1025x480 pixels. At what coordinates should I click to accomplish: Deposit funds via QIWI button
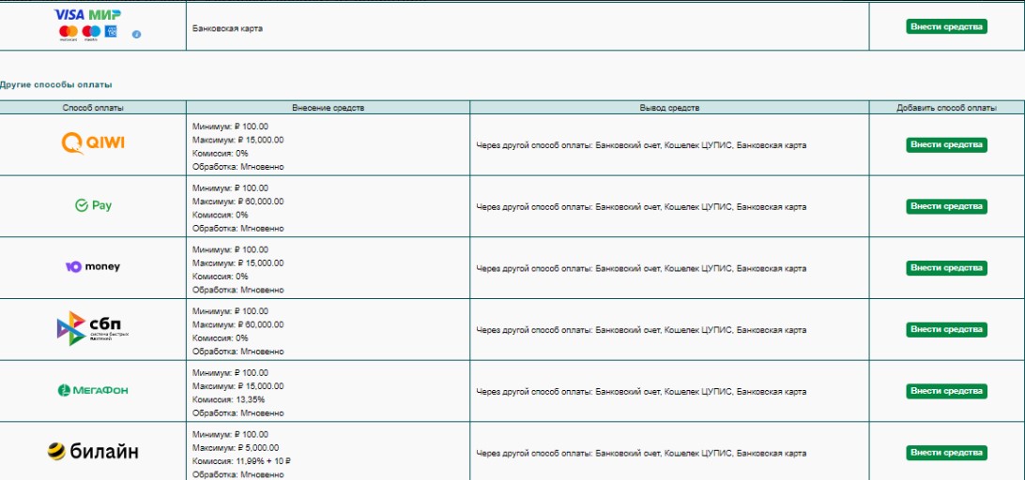(x=946, y=144)
